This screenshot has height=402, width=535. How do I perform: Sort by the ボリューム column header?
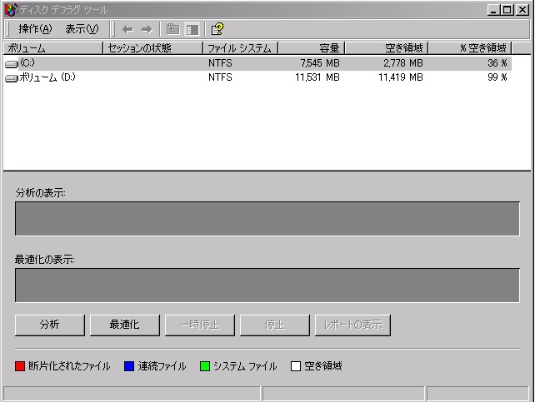pos(52,48)
